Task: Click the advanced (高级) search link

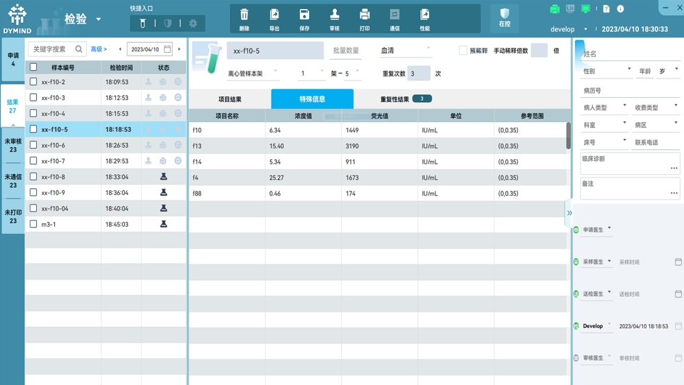Action: [x=99, y=49]
